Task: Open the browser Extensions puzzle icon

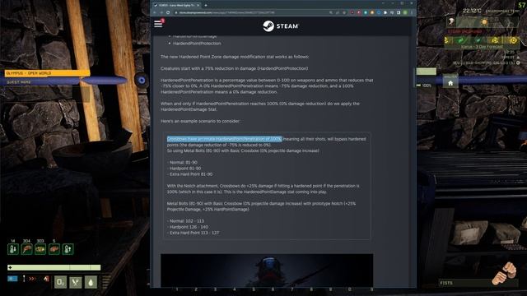Action: (385, 12)
